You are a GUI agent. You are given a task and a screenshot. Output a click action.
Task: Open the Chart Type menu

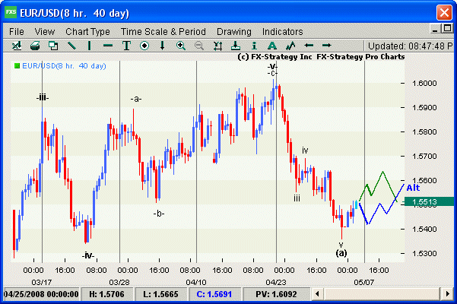tap(87, 31)
